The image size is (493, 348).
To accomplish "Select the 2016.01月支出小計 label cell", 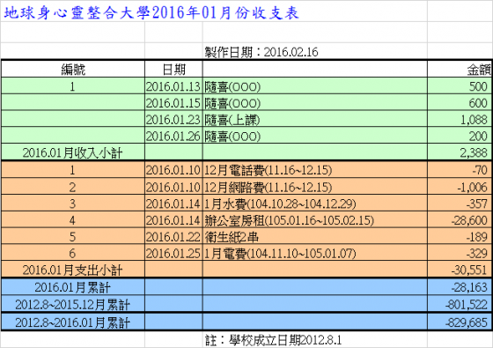I will pos(73,270).
